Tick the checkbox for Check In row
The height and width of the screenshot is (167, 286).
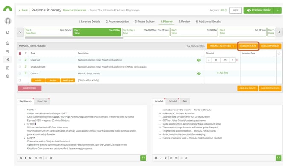click(20, 74)
